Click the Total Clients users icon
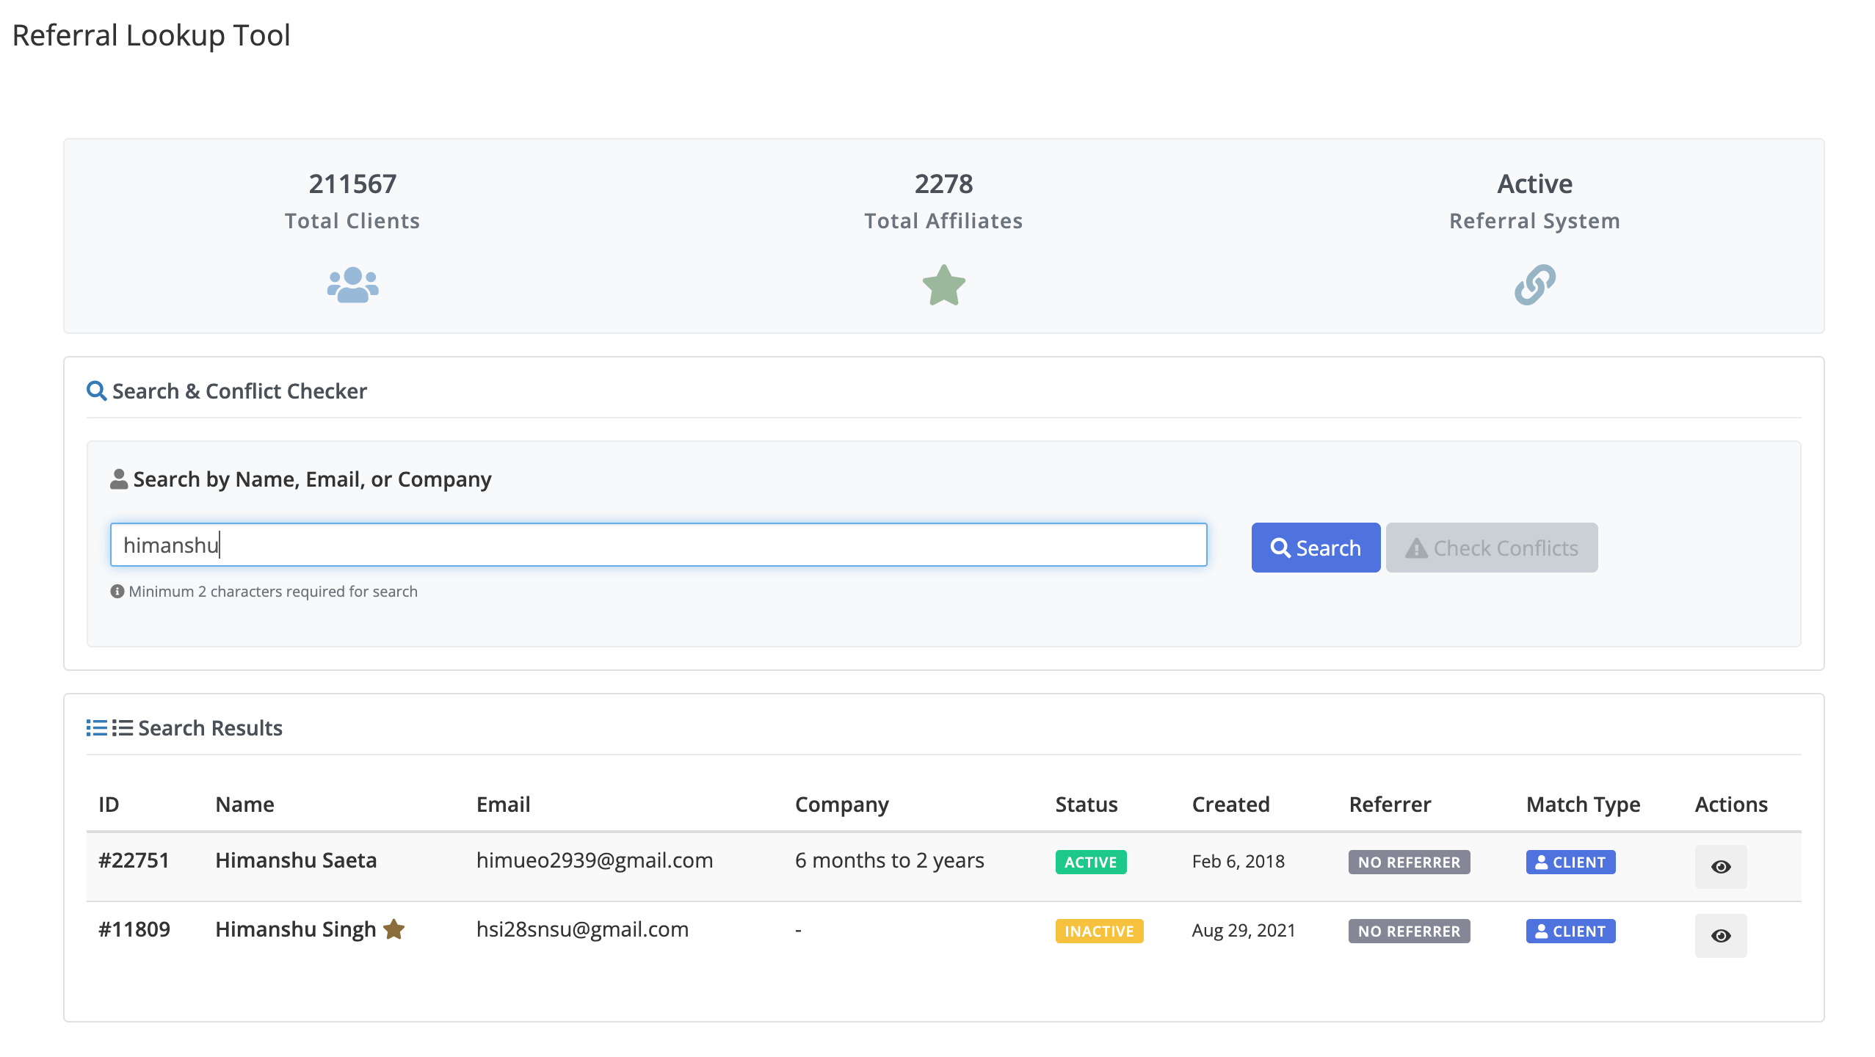 (352, 285)
